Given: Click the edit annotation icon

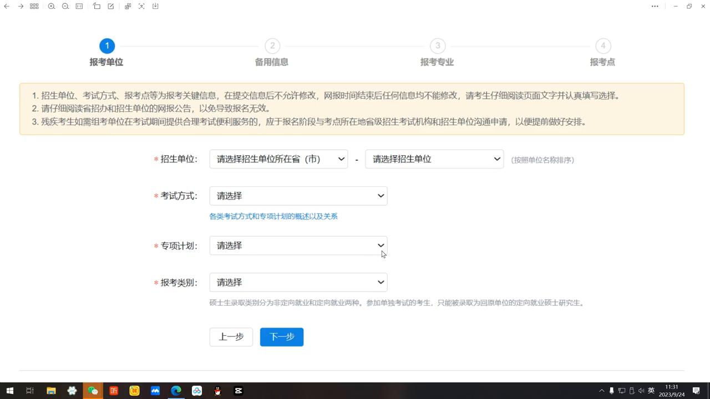Looking at the screenshot, I should point(110,6).
